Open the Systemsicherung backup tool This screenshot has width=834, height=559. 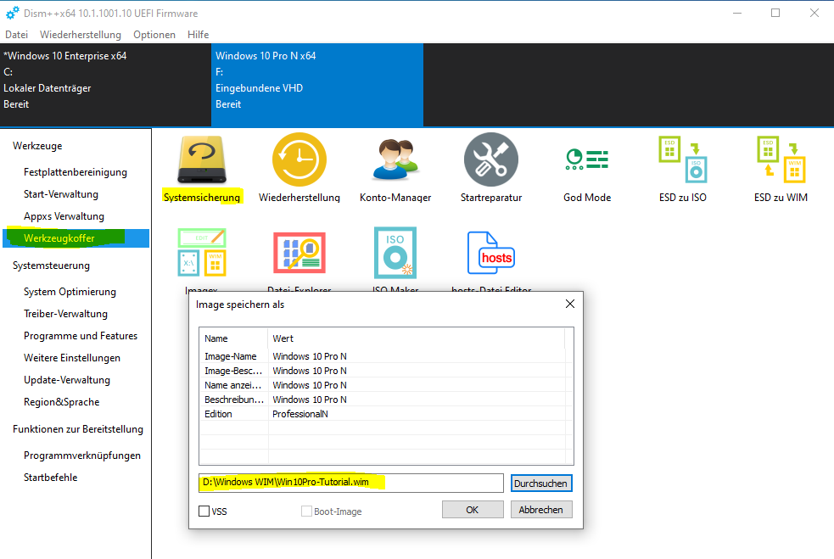click(202, 169)
